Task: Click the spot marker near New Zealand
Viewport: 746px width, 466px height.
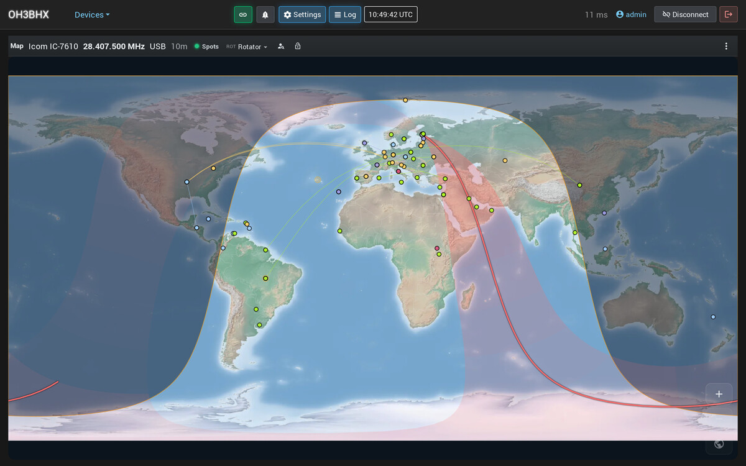Action: coord(713,317)
